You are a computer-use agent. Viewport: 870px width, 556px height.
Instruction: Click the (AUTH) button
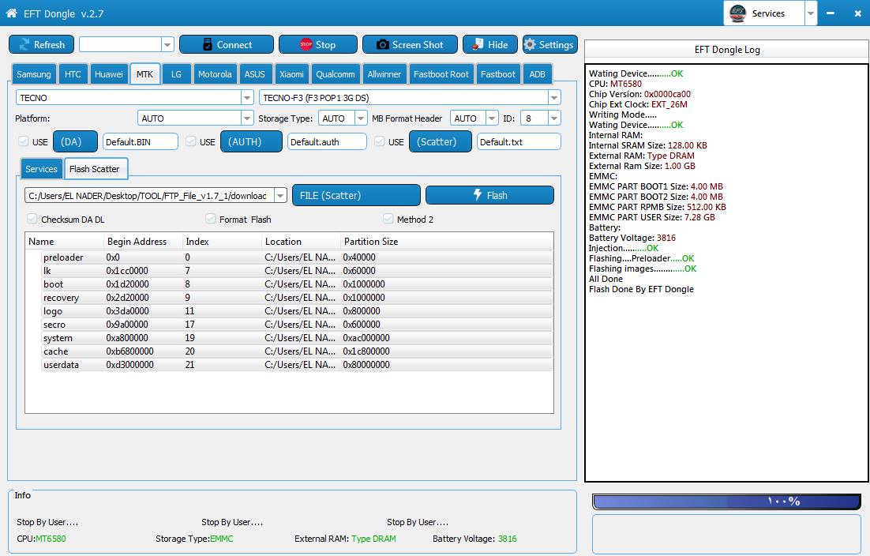pyautogui.click(x=251, y=141)
